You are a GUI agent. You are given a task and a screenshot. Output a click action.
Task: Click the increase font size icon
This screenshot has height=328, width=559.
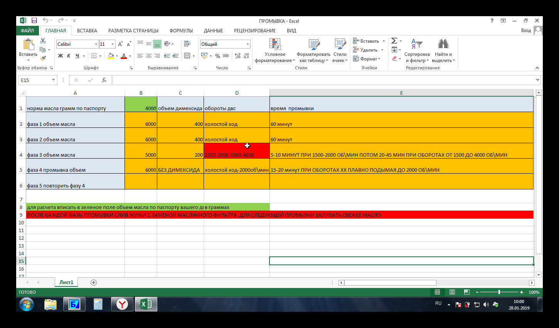coord(120,44)
